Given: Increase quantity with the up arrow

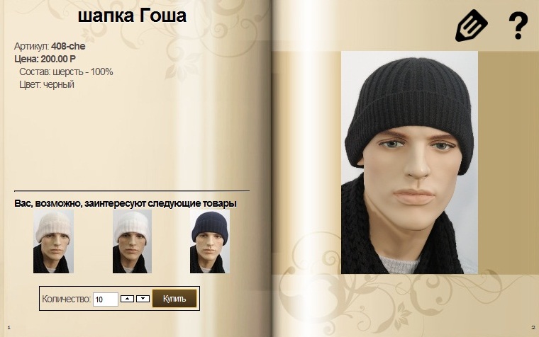Looking at the screenshot, I should coord(127,299).
